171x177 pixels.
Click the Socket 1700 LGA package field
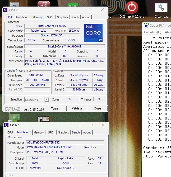pos(52,35)
